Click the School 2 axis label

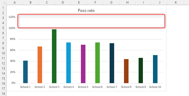[40, 87]
